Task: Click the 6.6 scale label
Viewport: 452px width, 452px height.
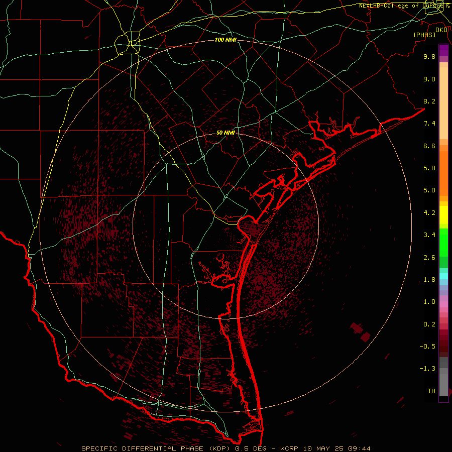Action: [x=429, y=146]
